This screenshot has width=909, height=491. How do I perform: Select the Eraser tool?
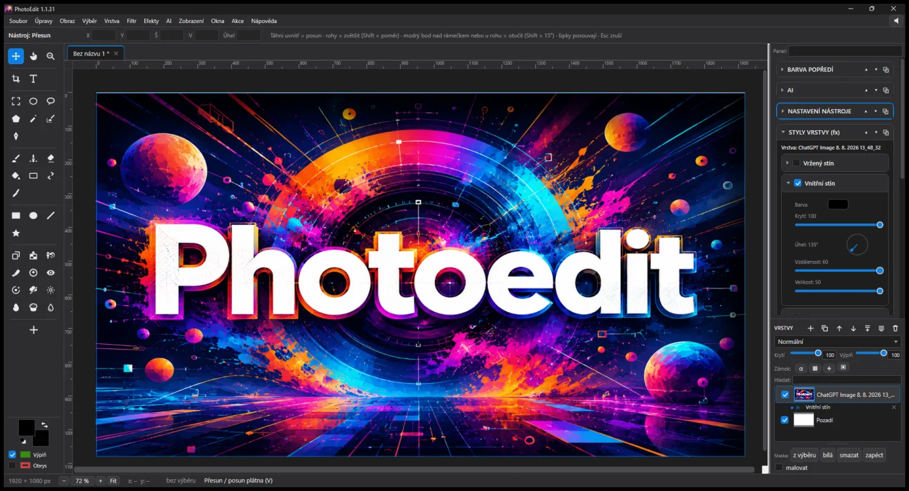coord(51,158)
